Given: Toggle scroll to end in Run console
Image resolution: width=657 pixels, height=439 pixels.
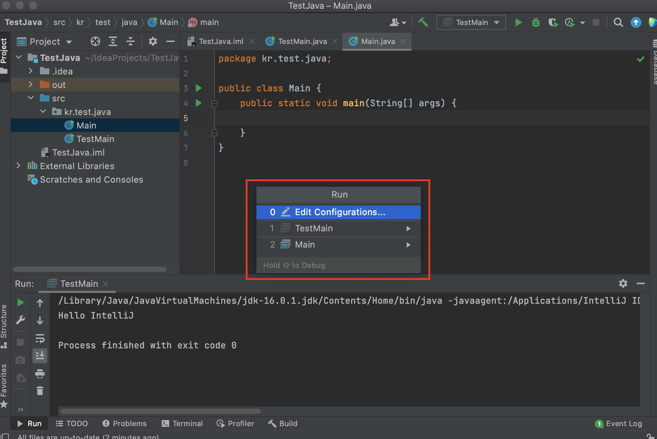Looking at the screenshot, I should [40, 356].
